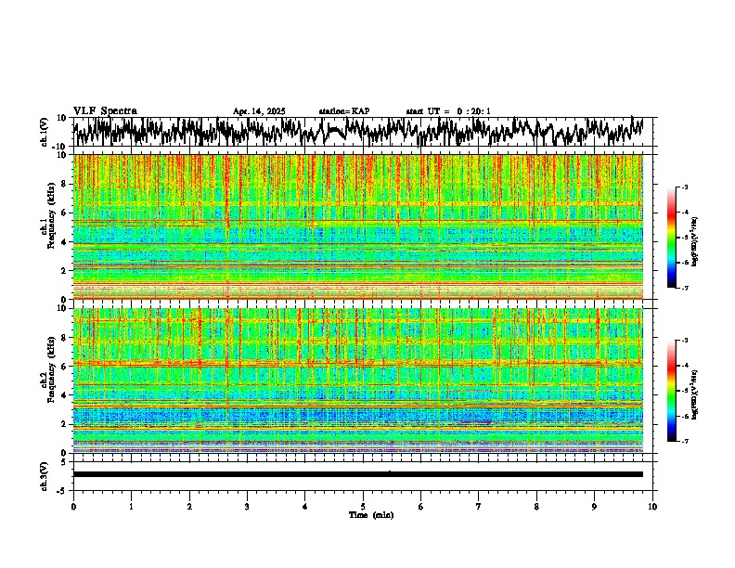Click the 'Time (min)' axis label

[x=371, y=515]
